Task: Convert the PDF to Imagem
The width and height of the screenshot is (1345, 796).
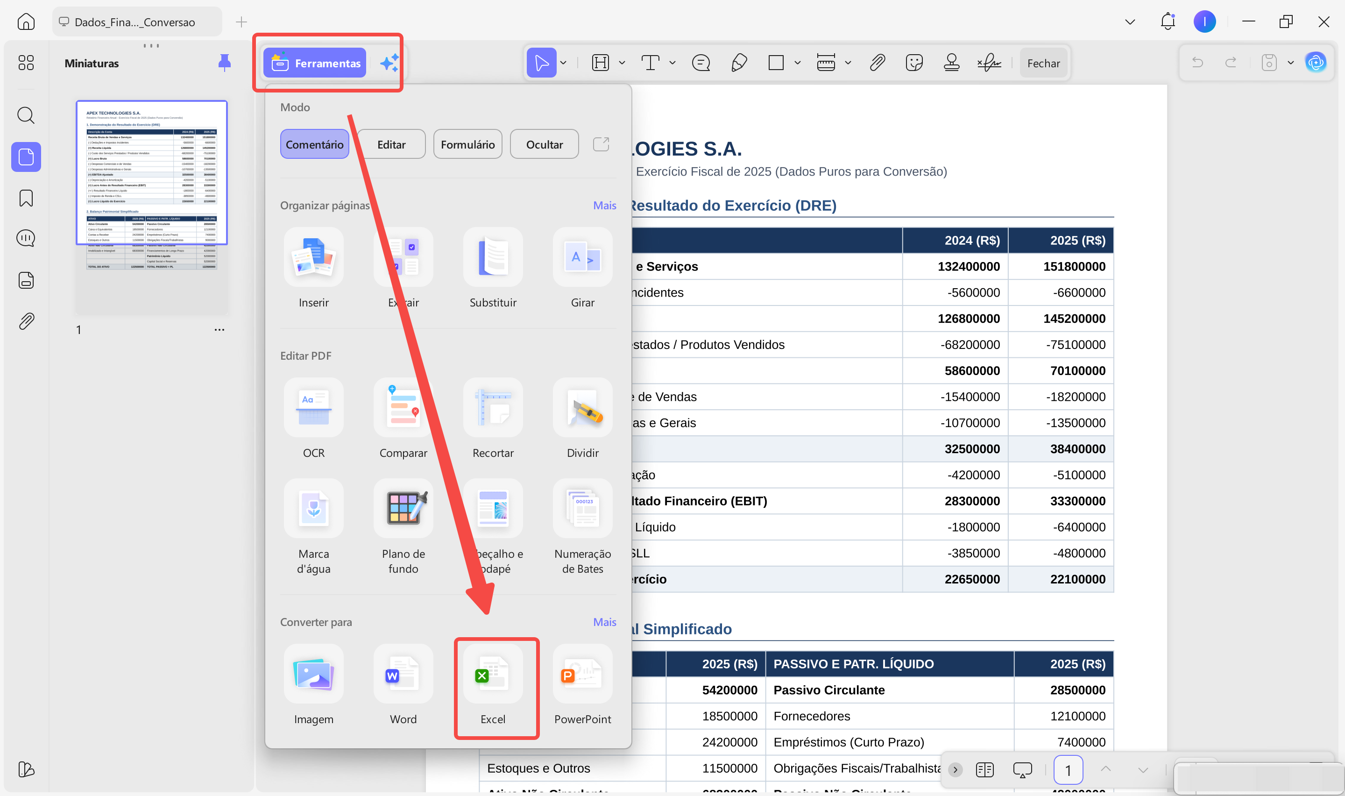Action: (314, 685)
